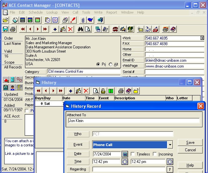Click the open folder icon in top toolbar
Viewport: 208px width, 173px height.
click(x=6, y=20)
